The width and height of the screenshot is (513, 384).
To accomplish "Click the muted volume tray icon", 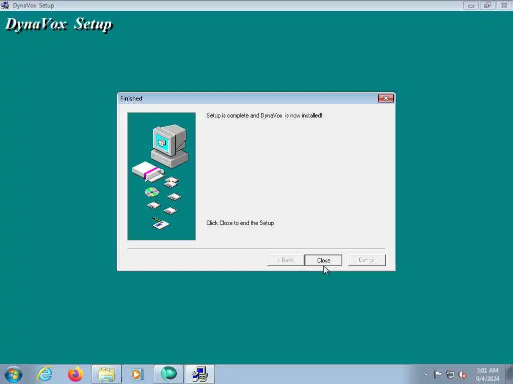I will [462, 374].
